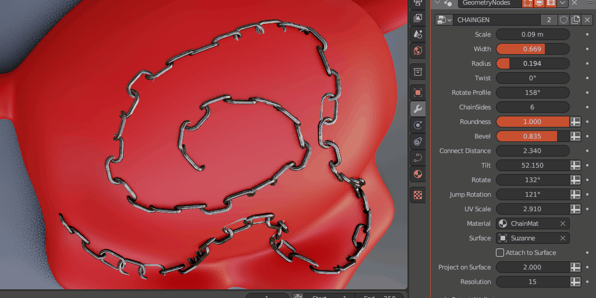Click the Connect Distance field 2.340
596x298 pixels.
click(x=533, y=151)
